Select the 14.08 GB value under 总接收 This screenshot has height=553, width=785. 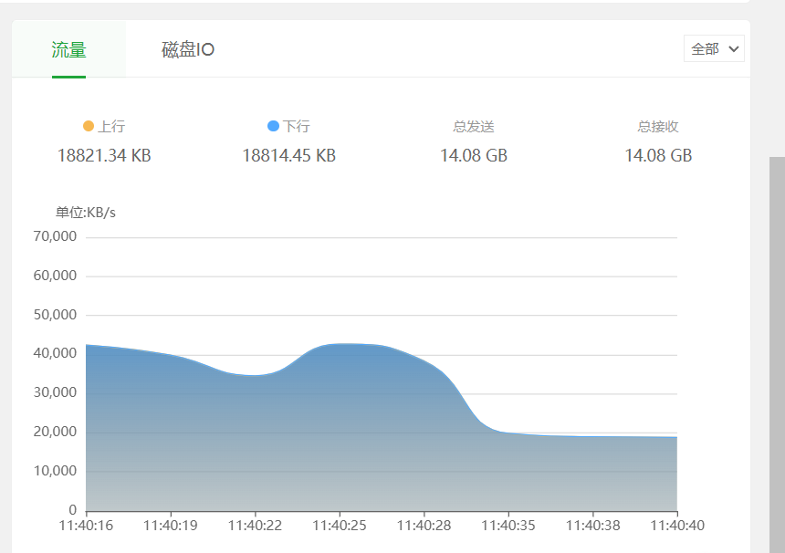(658, 156)
